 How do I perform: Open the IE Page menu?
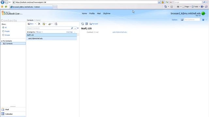pyautogui.click(x=186, y=6)
